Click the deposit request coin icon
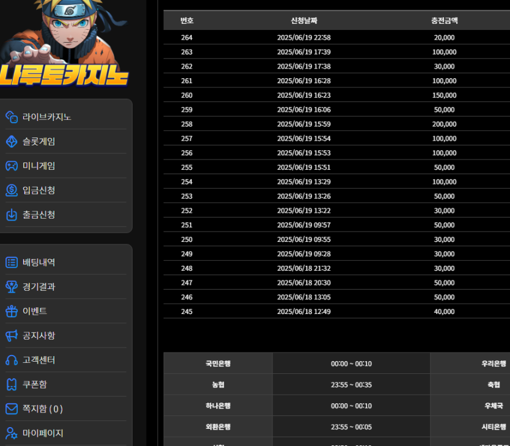This screenshot has height=446, width=510. tap(12, 190)
